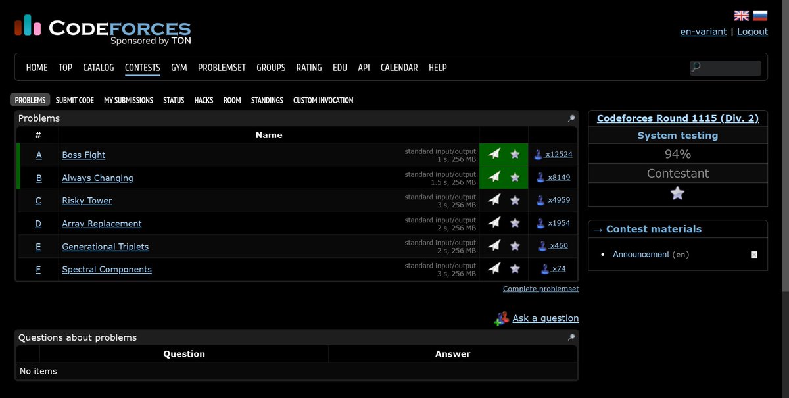
Task: Switch language with the UK flag
Action: pos(742,16)
